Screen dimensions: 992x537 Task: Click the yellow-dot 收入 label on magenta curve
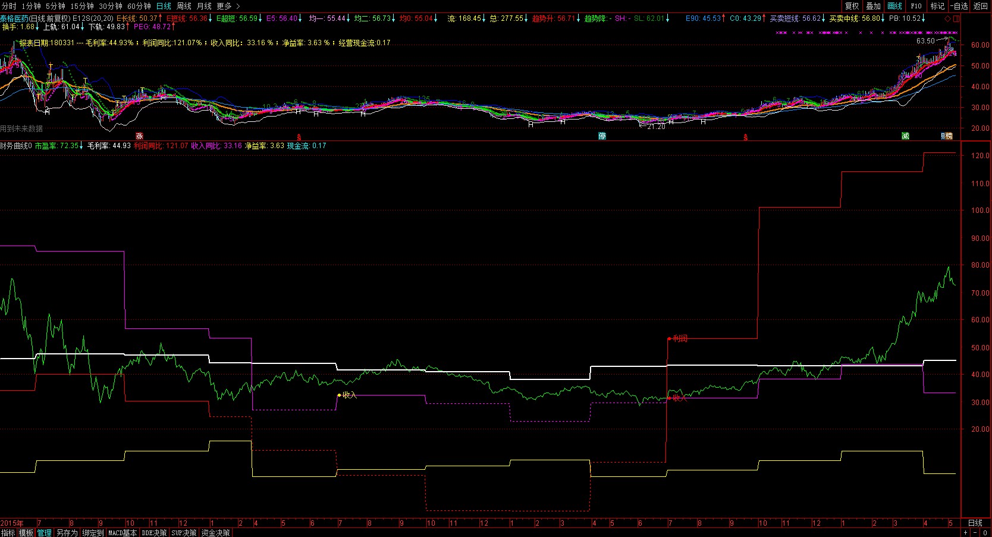[x=349, y=395]
